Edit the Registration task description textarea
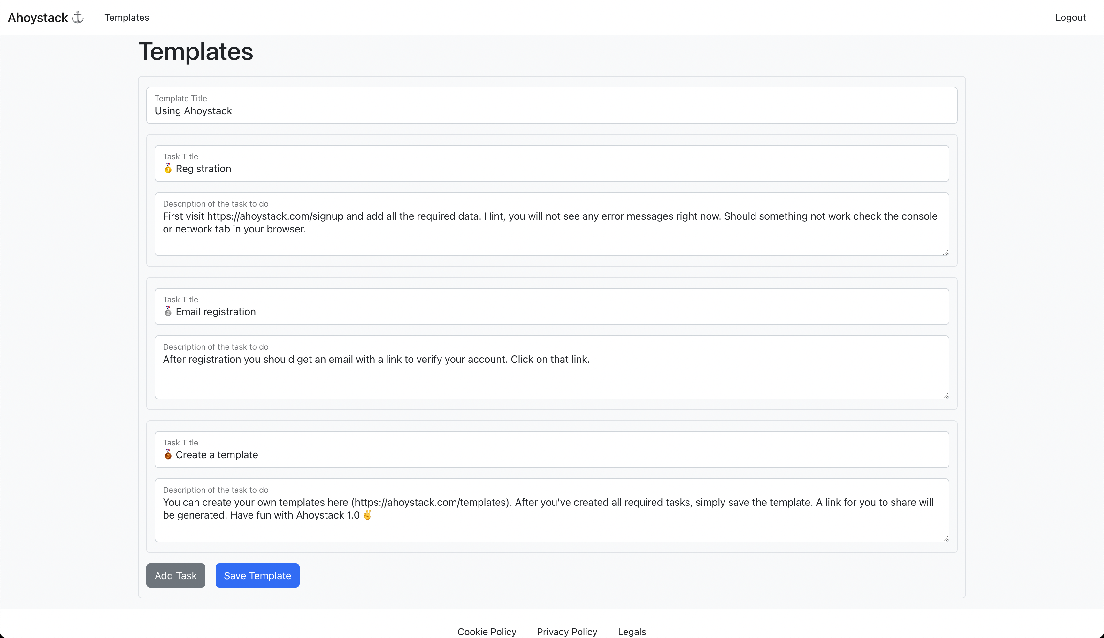Image resolution: width=1104 pixels, height=638 pixels. [552, 224]
